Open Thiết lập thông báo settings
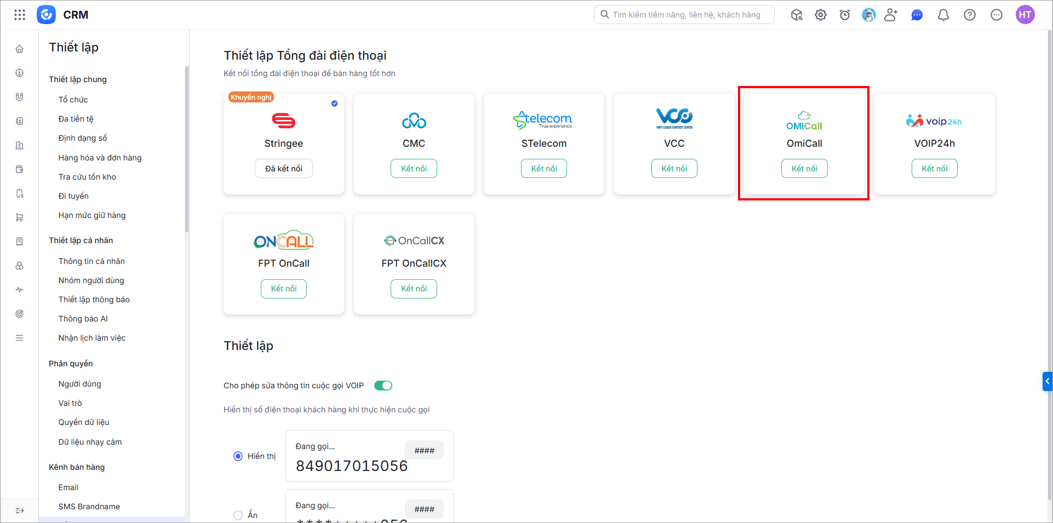Viewport: 1053px width, 523px height. pos(94,300)
